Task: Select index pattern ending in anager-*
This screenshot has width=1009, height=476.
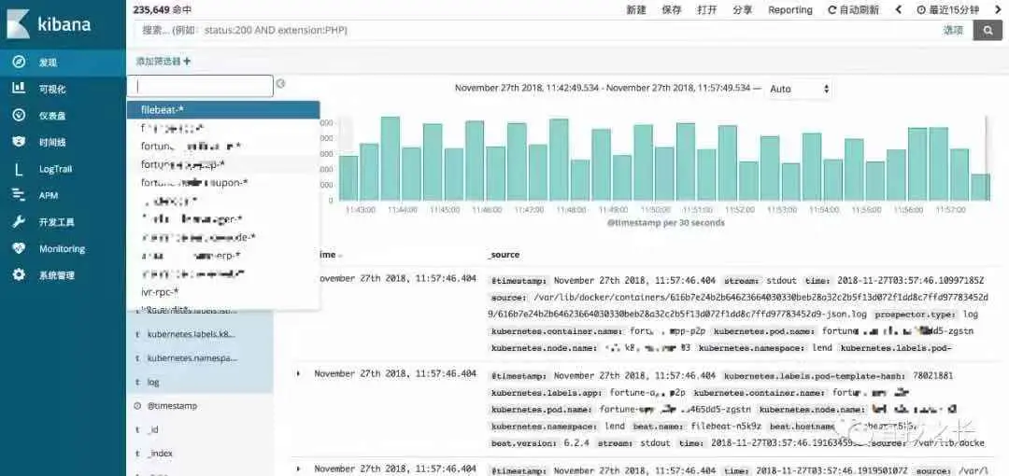Action: coord(223,219)
